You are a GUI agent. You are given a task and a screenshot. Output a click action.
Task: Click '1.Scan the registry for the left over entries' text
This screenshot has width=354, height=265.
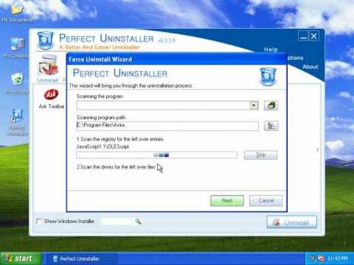coord(120,139)
